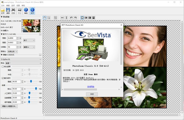The height and width of the screenshot is (120, 184).
Task: Open the 文件 menu
Action: 3,6
